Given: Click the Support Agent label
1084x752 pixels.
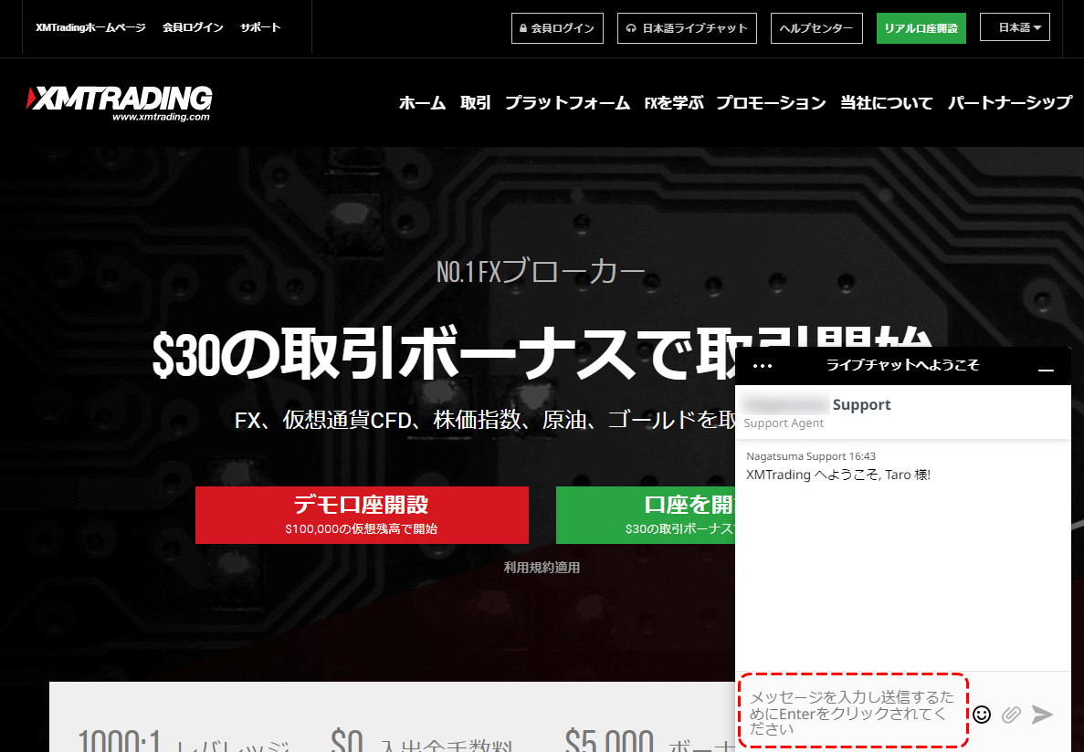Looking at the screenshot, I should (784, 423).
